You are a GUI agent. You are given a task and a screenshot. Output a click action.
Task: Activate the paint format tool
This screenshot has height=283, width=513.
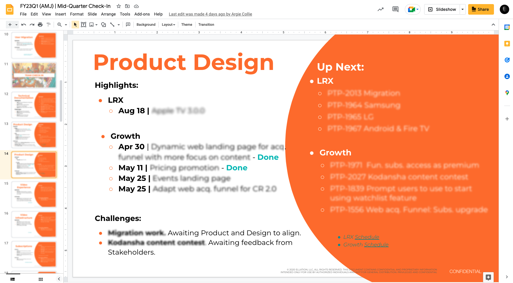pos(49,25)
